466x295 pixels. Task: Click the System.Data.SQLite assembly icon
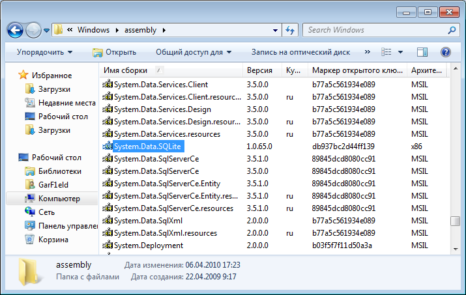pos(108,146)
